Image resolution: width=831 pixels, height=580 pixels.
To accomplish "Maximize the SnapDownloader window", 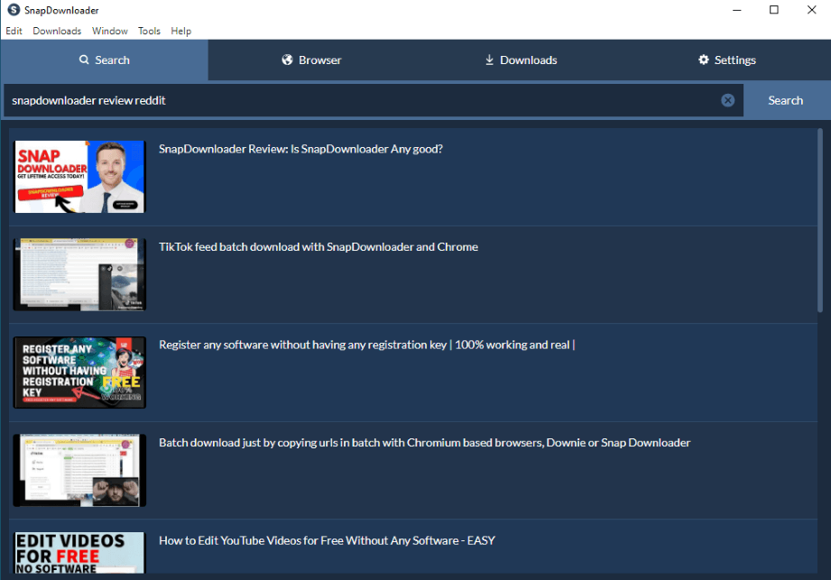I will [x=774, y=10].
